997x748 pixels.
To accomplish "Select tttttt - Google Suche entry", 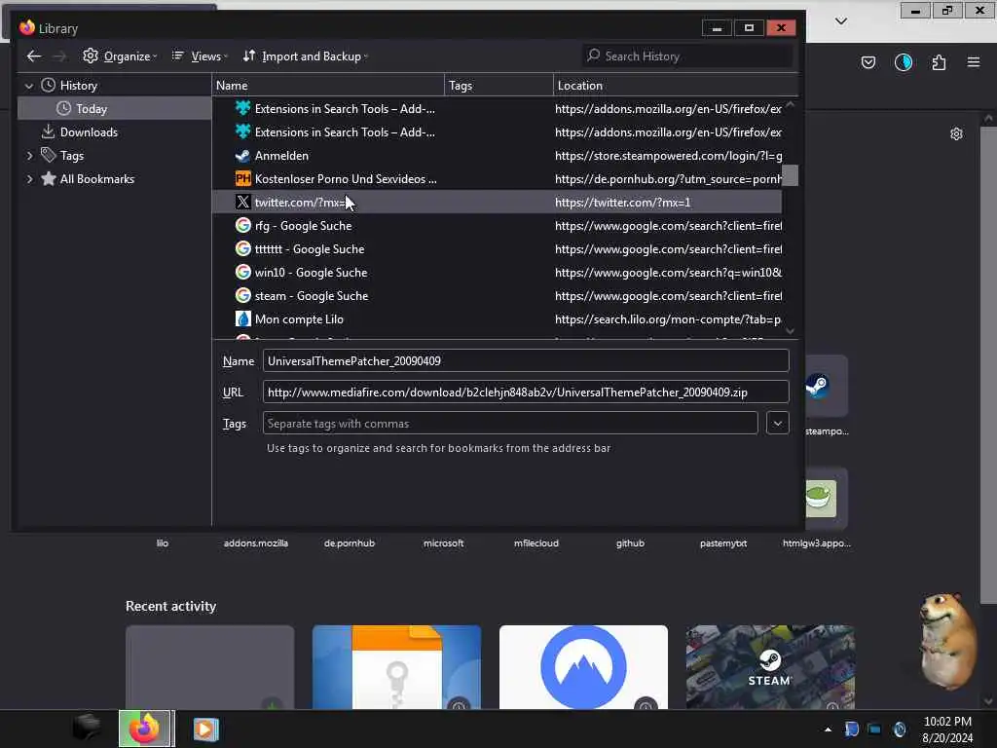I will click(497, 249).
